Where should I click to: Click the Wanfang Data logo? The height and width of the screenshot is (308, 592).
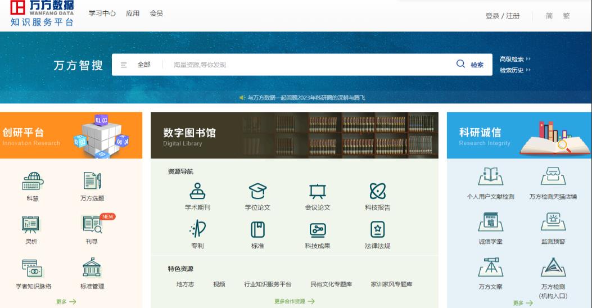pyautogui.click(x=42, y=13)
